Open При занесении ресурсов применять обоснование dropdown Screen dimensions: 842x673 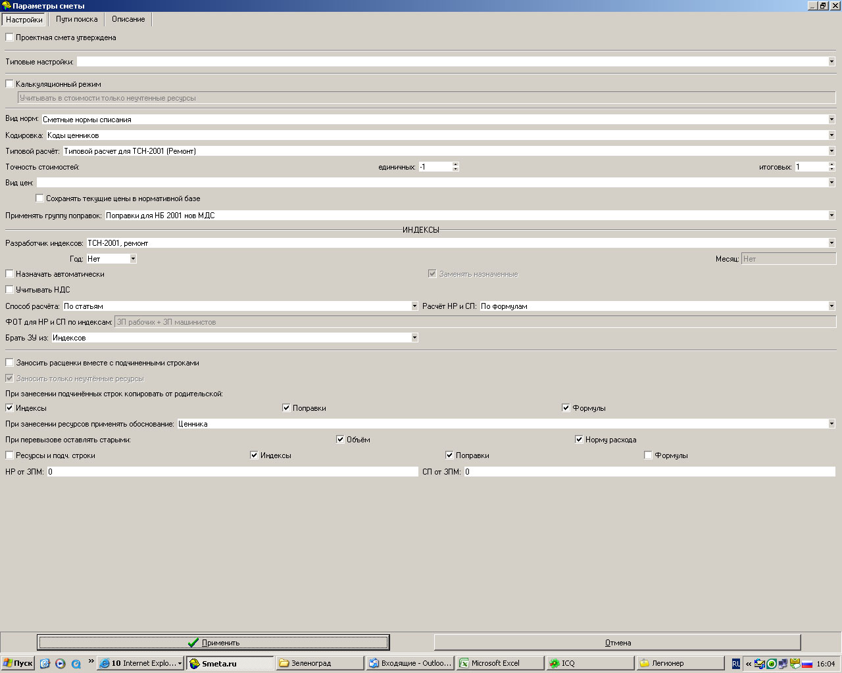coord(831,424)
